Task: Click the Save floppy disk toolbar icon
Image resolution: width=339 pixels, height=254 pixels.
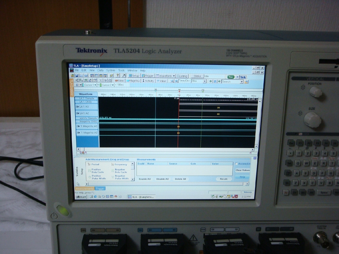Action: [x=77, y=76]
